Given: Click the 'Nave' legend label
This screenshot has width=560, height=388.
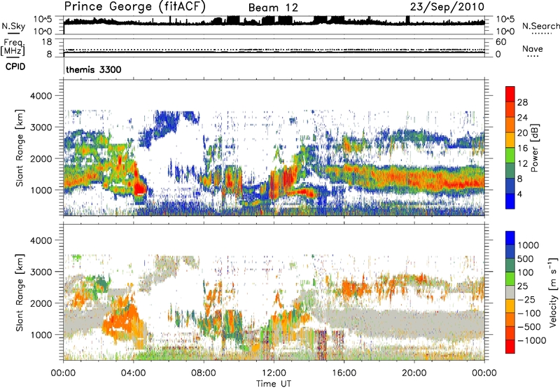Looking at the screenshot, I should pos(533,48).
